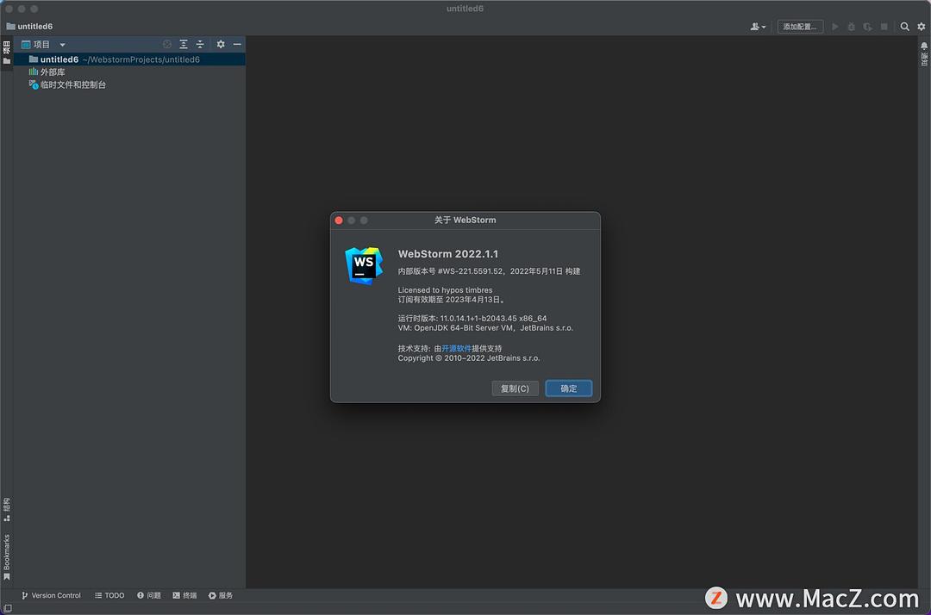The width and height of the screenshot is (931, 615).
Task: Click the WebStorm WS logo in About dialog
Action: pyautogui.click(x=364, y=265)
